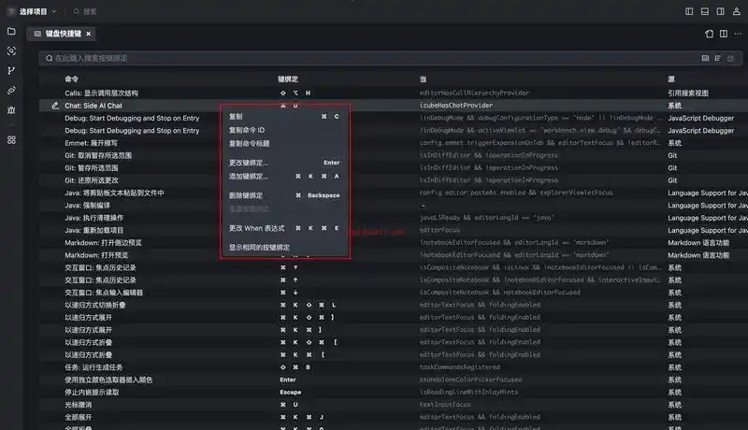Click the activity bar icon above the bug icon
Viewport: 748px width, 430px height.
point(11,90)
